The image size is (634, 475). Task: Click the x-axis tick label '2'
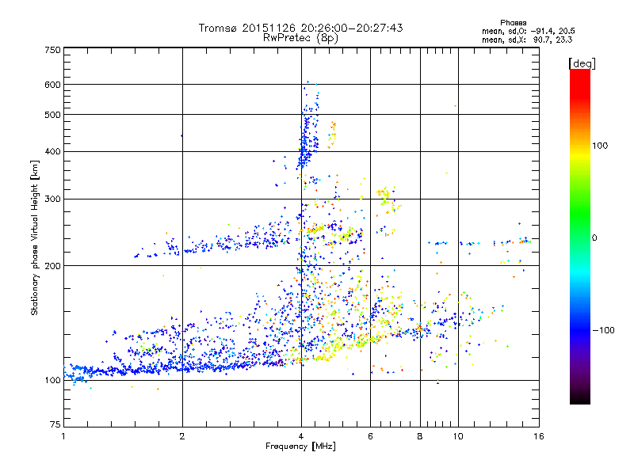coord(182,436)
